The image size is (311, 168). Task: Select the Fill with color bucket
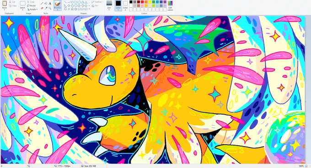[x=46, y=3]
